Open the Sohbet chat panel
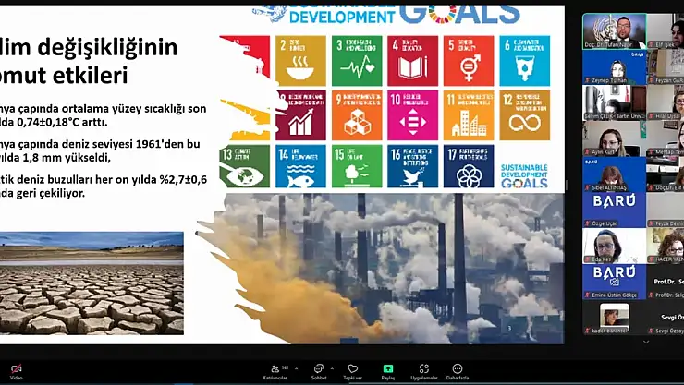The height and width of the screenshot is (385, 684). coord(319,372)
